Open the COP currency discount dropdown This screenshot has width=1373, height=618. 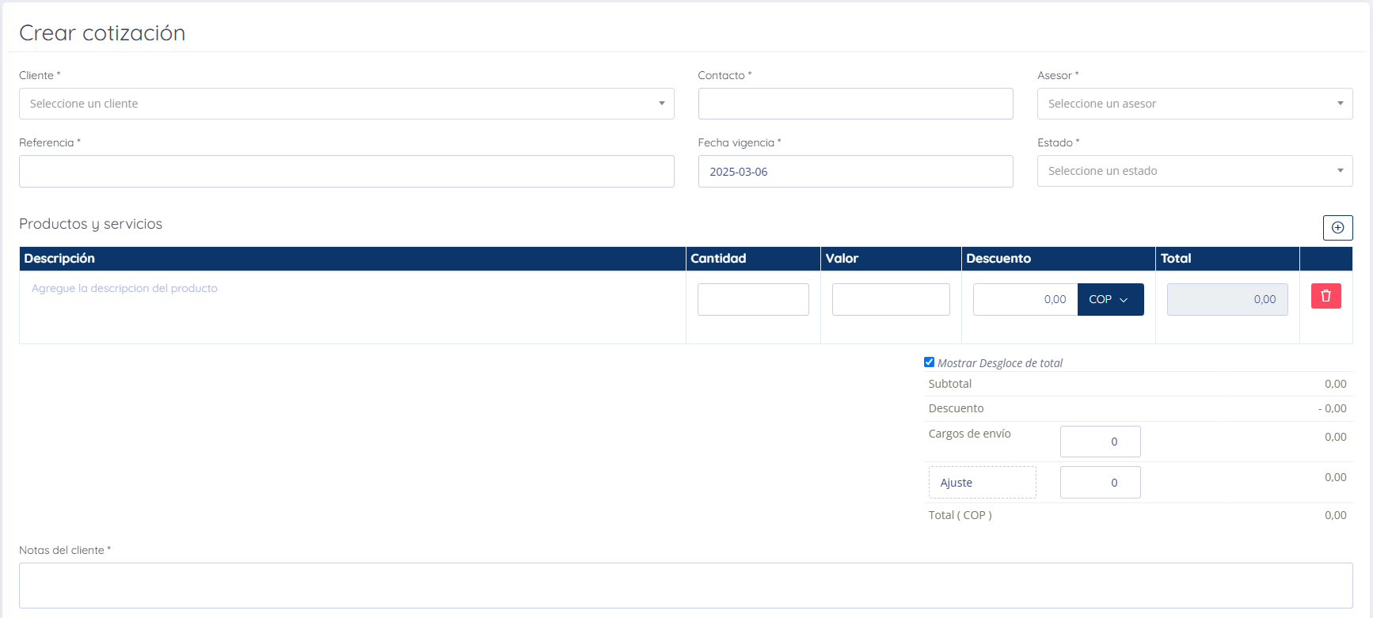pos(1110,299)
